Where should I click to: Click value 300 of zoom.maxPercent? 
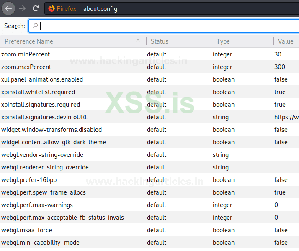[x=280, y=67]
